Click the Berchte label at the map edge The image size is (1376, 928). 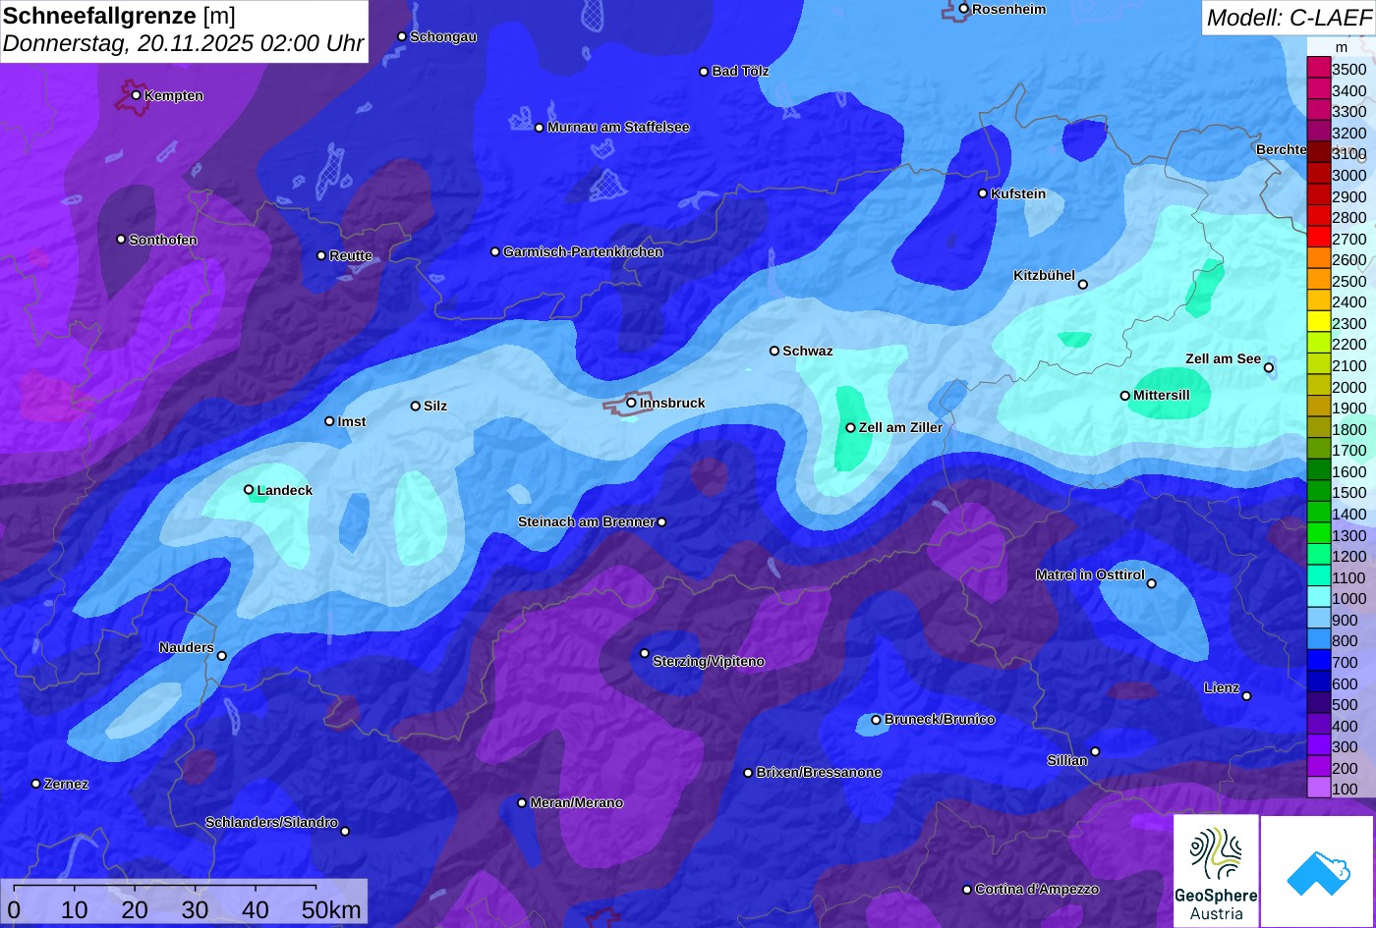[1281, 149]
